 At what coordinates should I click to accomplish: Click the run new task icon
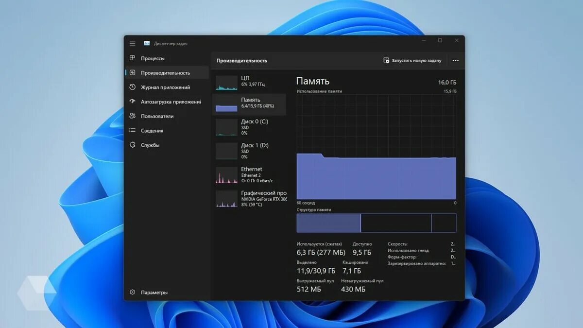tap(386, 60)
